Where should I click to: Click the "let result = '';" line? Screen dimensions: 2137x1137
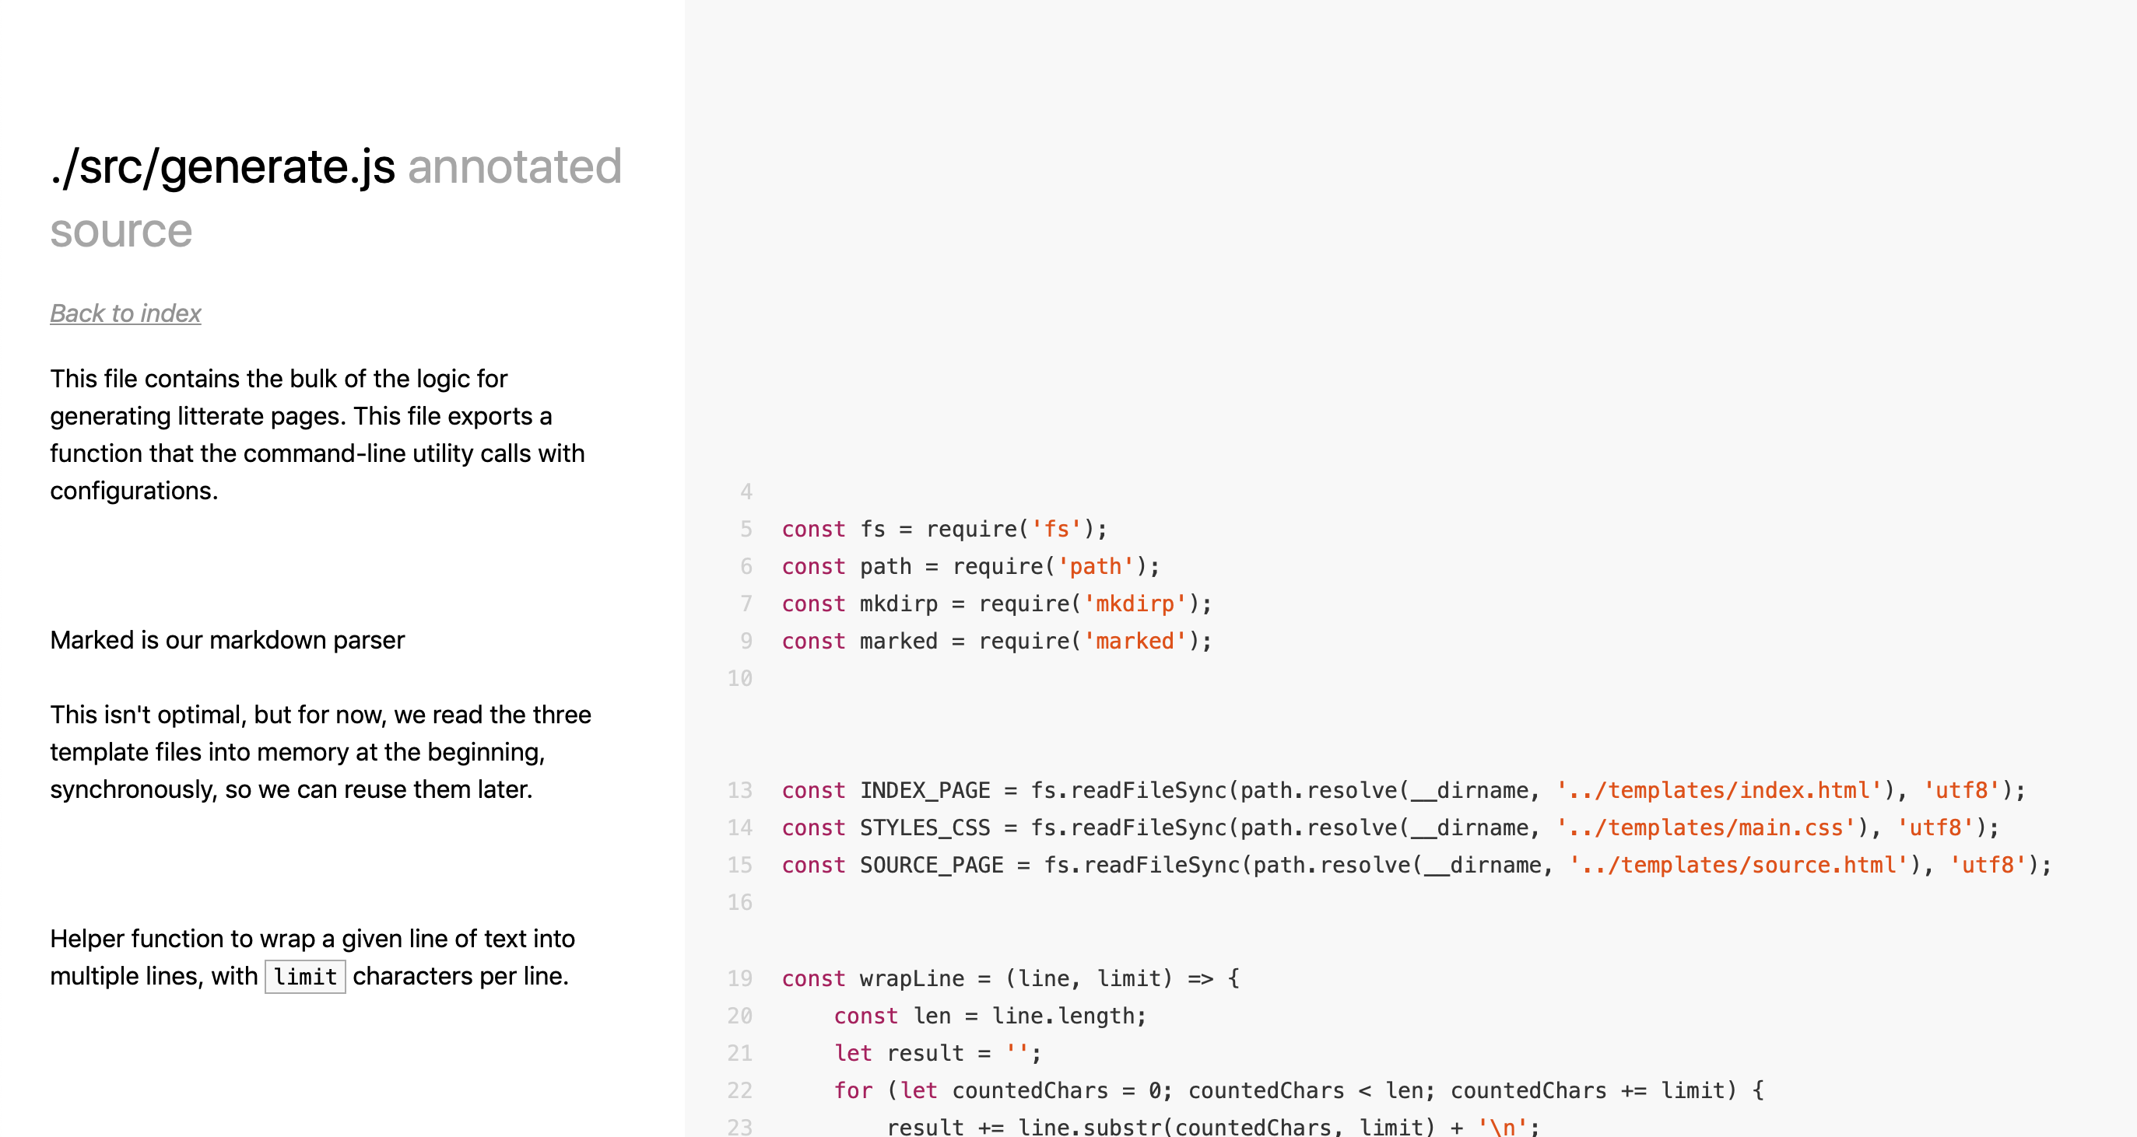click(938, 1053)
